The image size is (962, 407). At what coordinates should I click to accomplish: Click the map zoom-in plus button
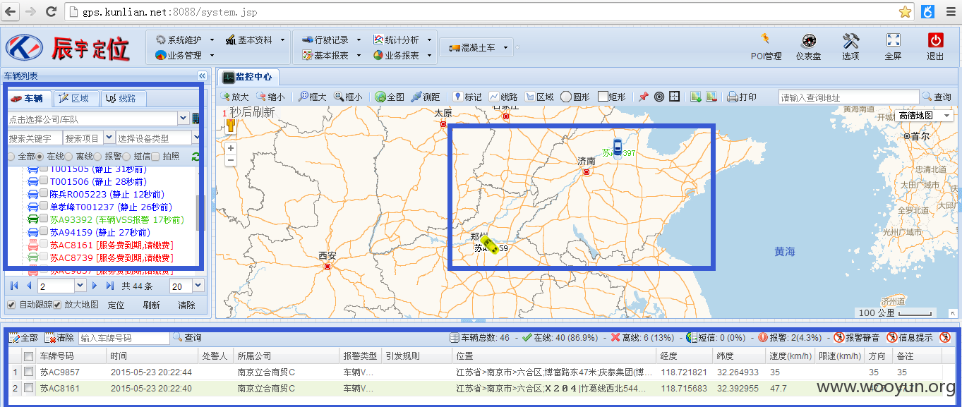pos(231,148)
